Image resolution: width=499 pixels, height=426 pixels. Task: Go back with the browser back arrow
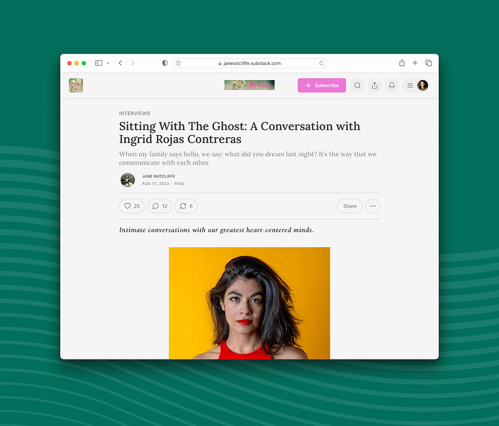coord(121,63)
